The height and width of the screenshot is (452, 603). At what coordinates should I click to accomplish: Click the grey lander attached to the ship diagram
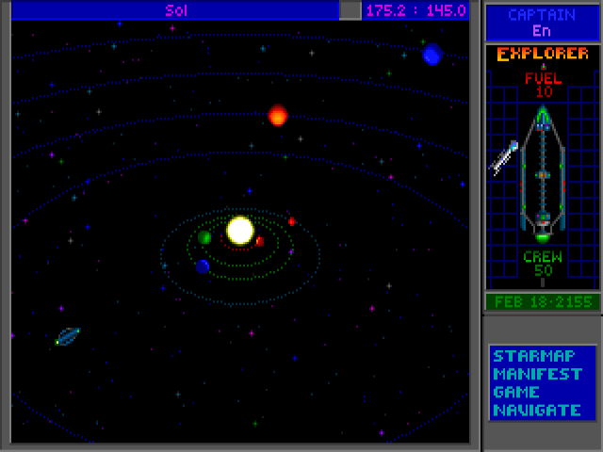click(504, 156)
